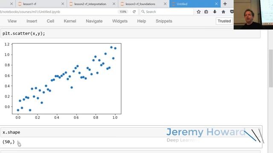Click the scatter plot output image

coord(62,81)
